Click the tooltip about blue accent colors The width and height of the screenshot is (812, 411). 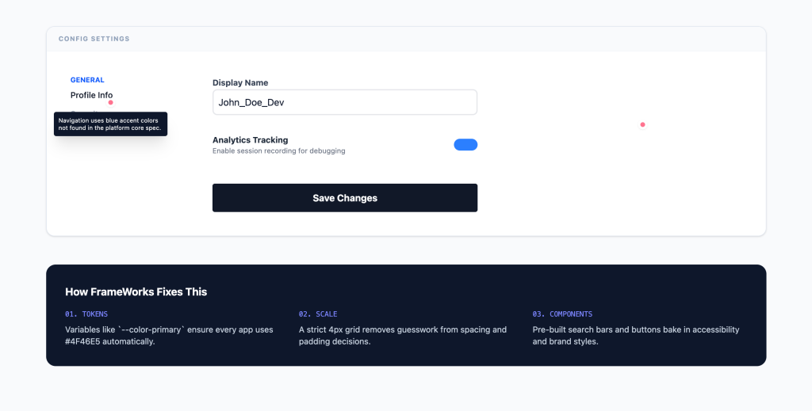pyautogui.click(x=110, y=124)
